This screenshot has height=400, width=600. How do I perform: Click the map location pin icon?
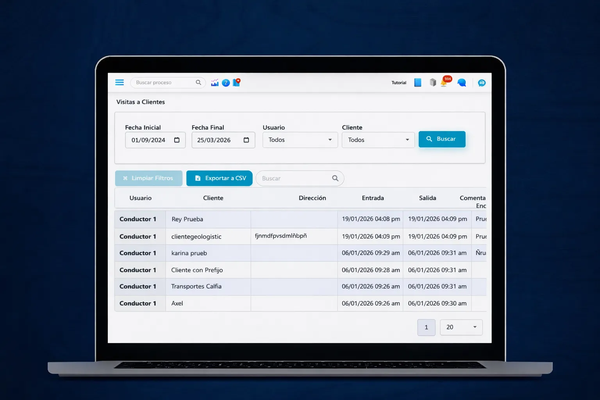coord(236,82)
